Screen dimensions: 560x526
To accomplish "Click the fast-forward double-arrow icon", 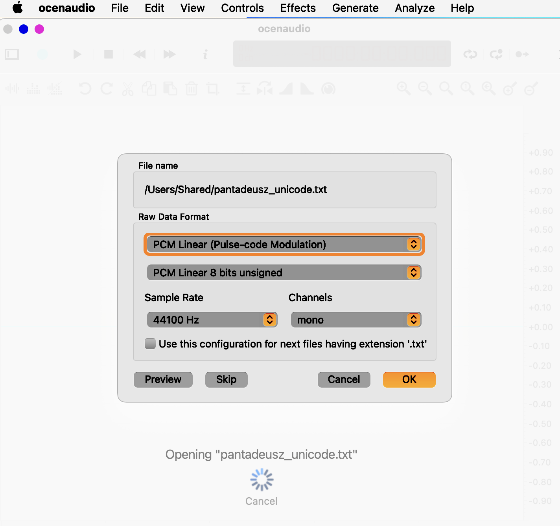I will coord(169,54).
